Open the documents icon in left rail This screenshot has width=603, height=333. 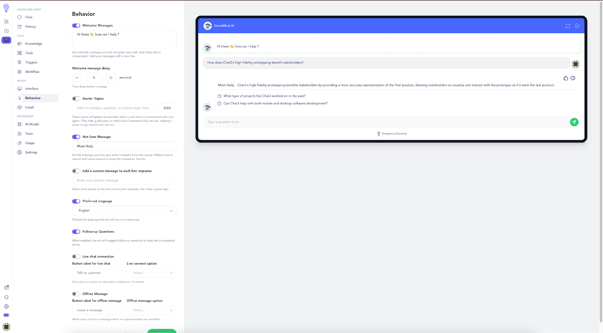click(6, 21)
